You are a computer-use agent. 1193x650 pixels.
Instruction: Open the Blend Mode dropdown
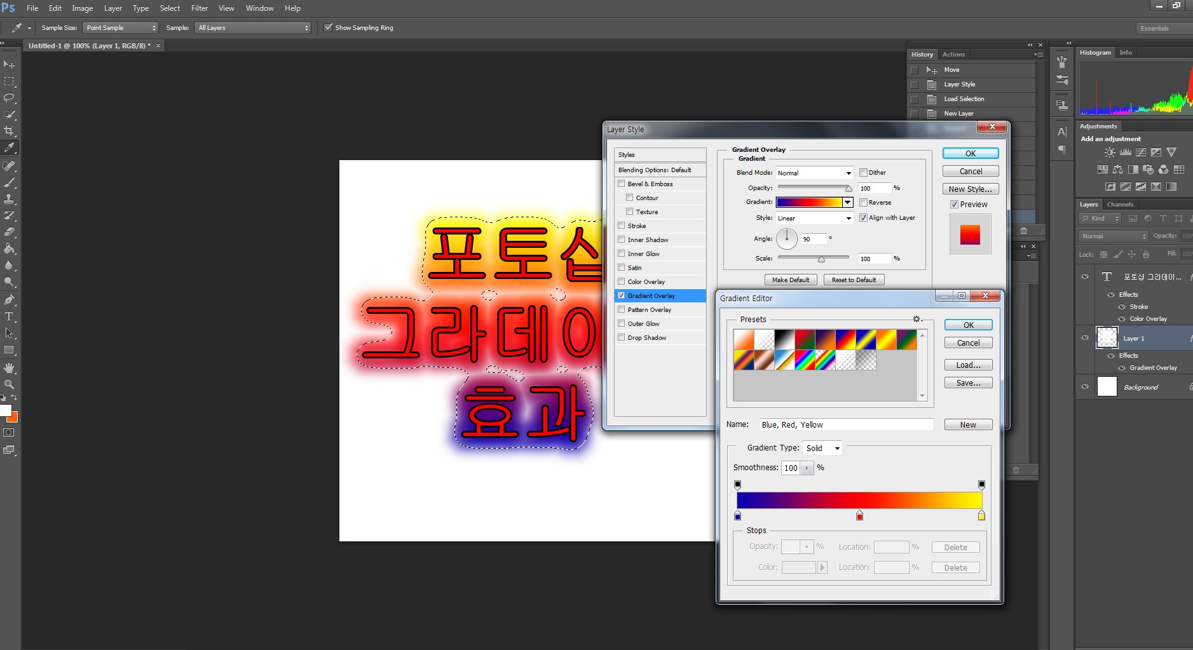(814, 173)
